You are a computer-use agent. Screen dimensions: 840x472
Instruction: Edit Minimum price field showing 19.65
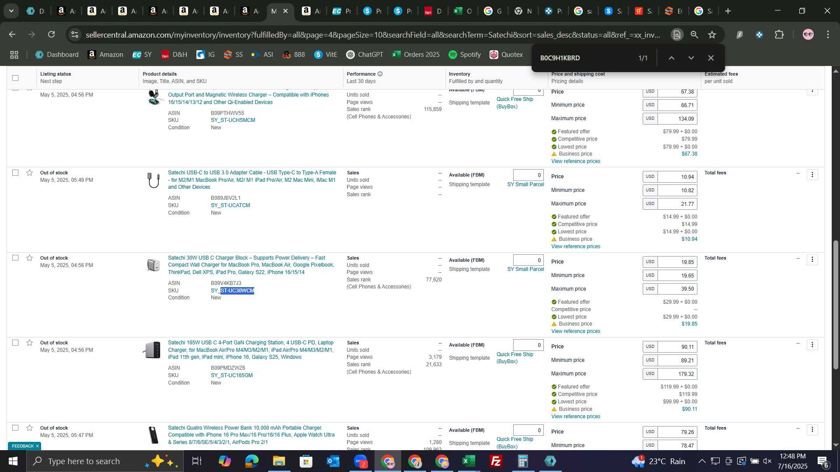[x=677, y=276]
